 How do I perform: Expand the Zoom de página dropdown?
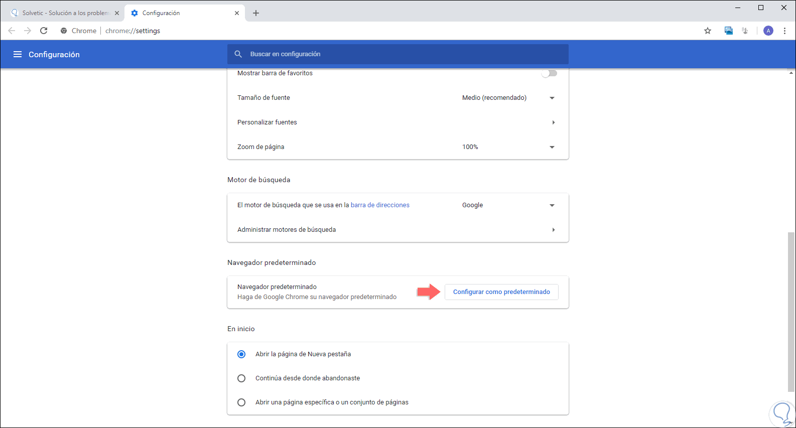(508, 147)
